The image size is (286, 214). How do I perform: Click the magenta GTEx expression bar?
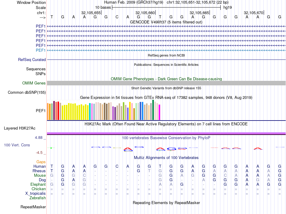160,112
